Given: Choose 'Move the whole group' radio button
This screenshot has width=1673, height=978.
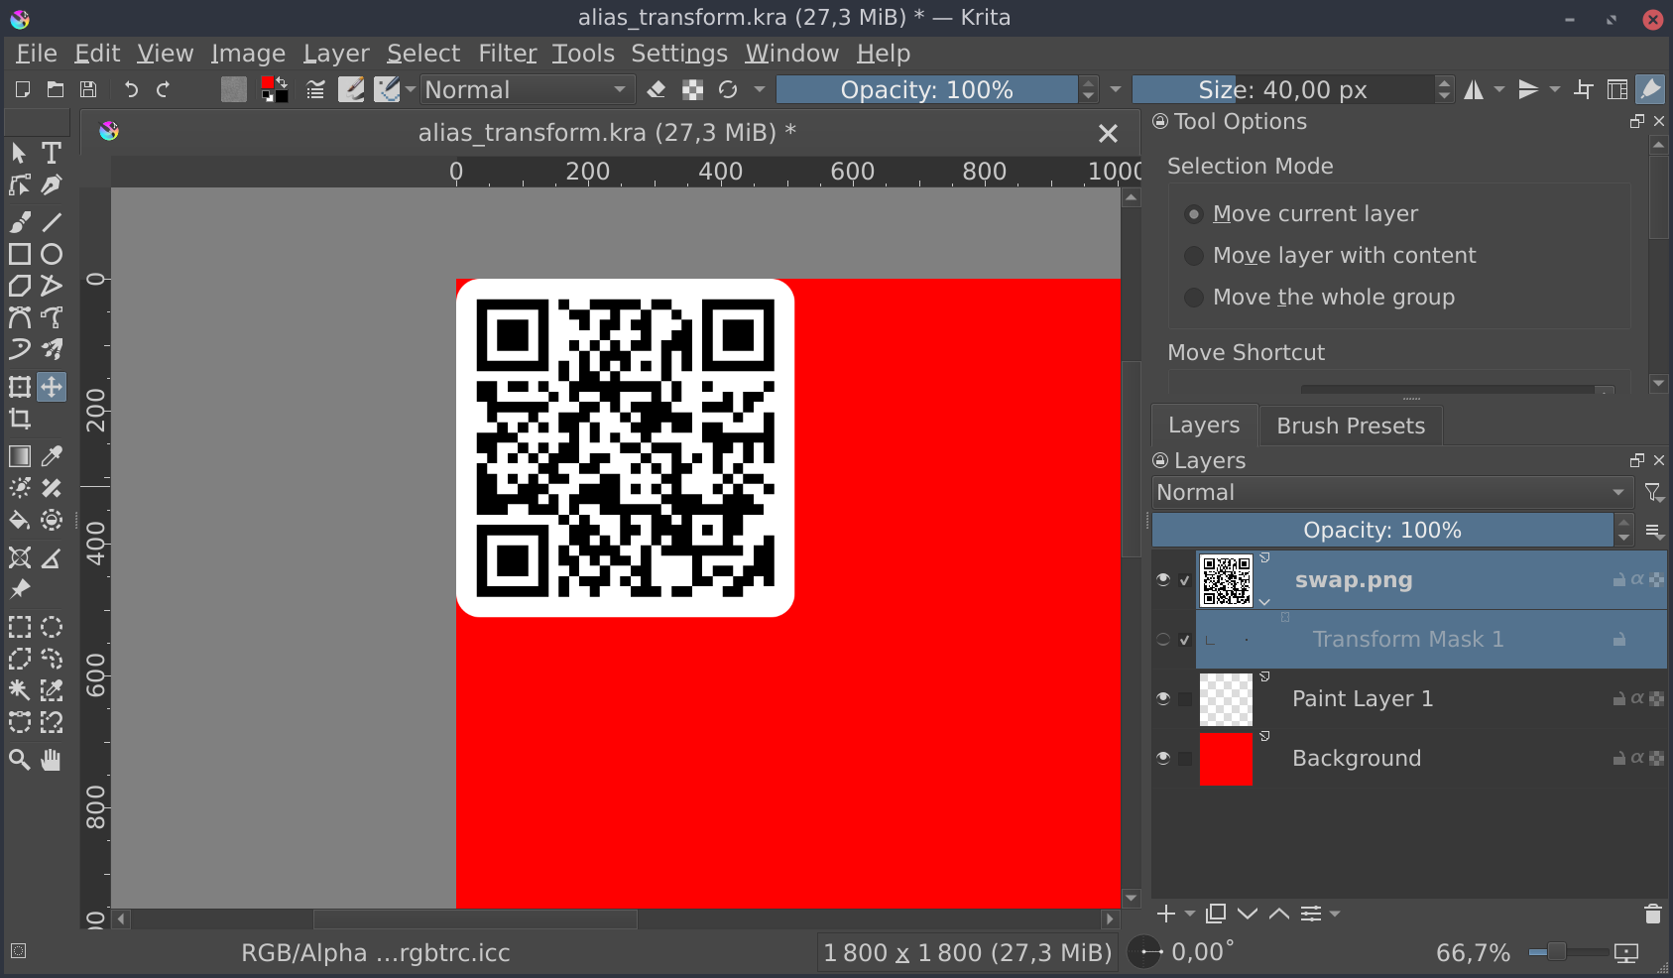Looking at the screenshot, I should click(x=1195, y=298).
